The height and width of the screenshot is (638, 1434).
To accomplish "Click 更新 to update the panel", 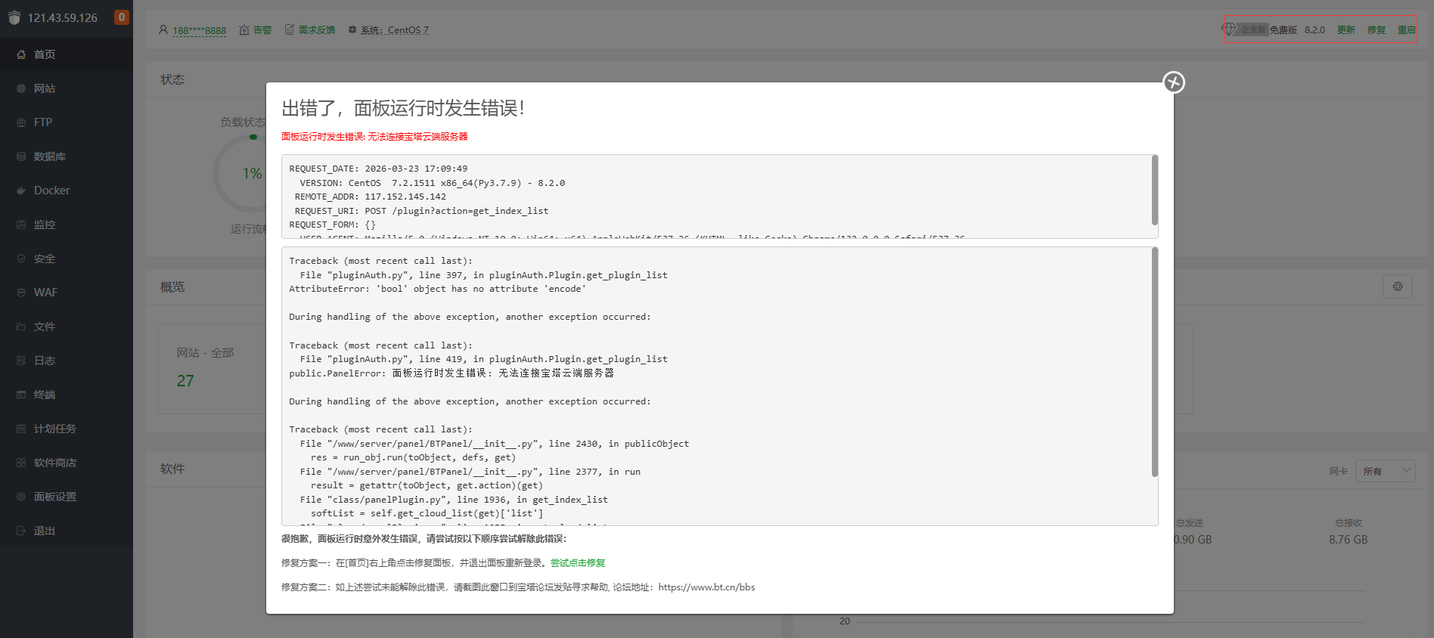I will coord(1346,29).
